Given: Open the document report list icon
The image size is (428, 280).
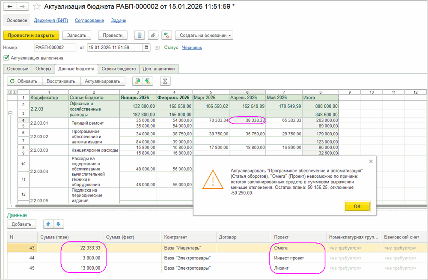Looking at the screenshot, I should tap(139, 35).
